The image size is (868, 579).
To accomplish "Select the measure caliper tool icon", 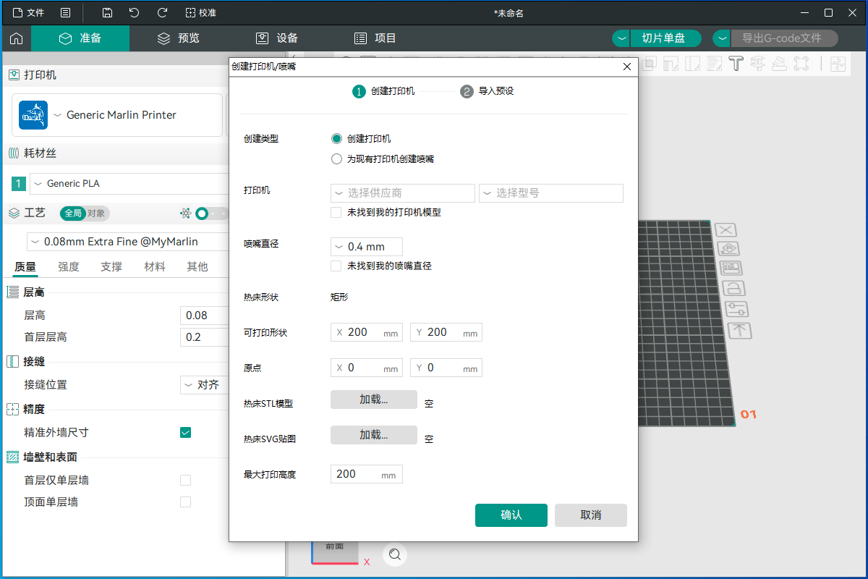I will click(x=758, y=64).
